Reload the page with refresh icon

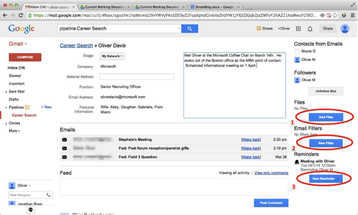21,15
